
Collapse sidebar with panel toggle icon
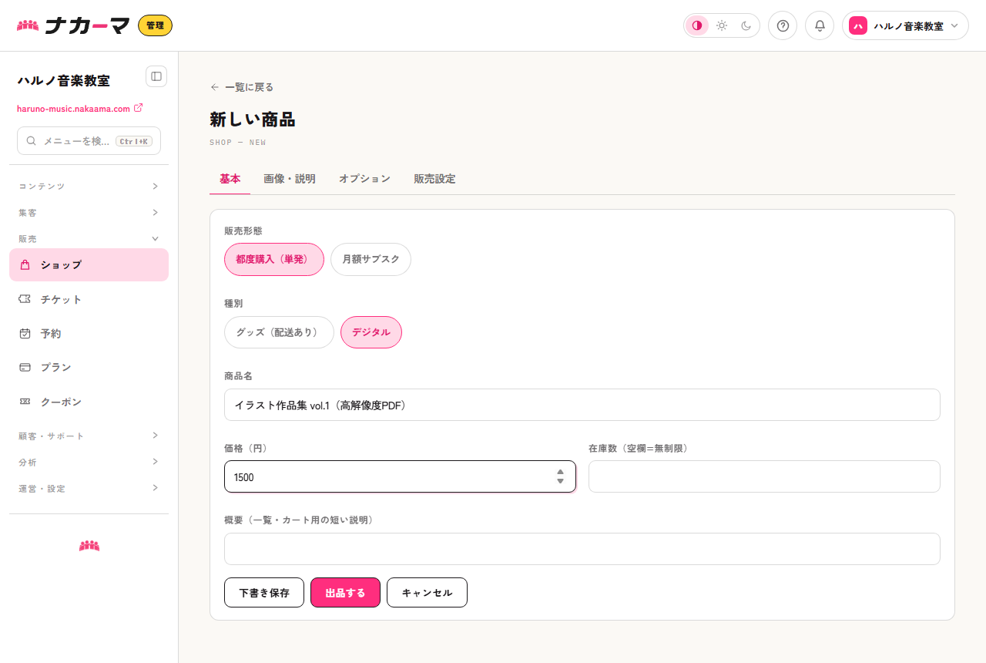(156, 76)
